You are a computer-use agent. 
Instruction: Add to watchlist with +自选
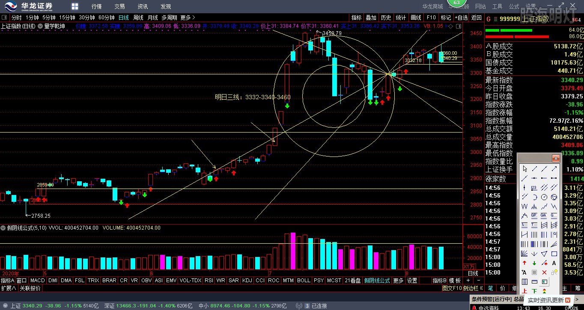(461, 18)
